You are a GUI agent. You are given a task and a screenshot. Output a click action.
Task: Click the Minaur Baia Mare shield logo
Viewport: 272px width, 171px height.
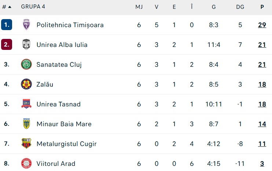[x=26, y=124]
